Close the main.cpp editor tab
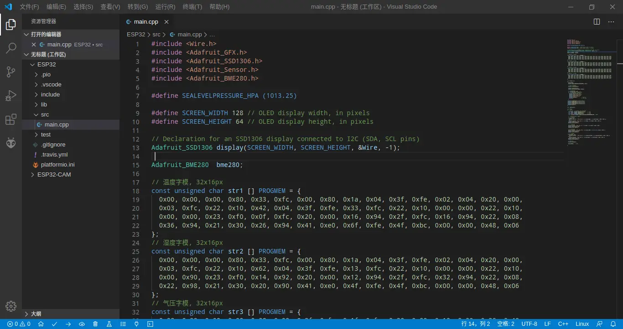The height and width of the screenshot is (329, 623). pyautogui.click(x=166, y=22)
